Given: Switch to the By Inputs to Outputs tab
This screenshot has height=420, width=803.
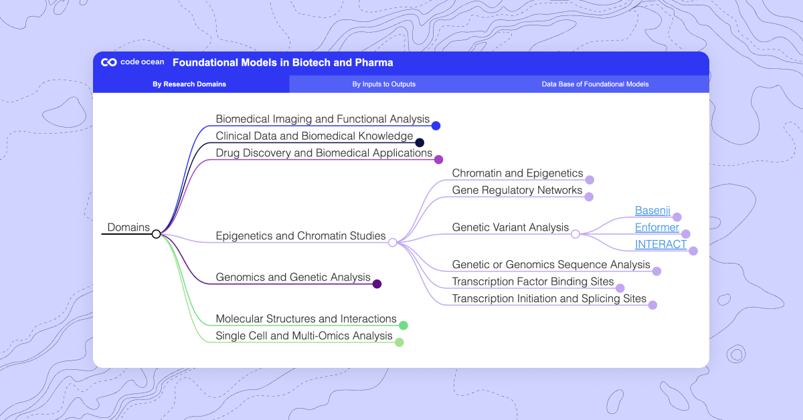Looking at the screenshot, I should click(383, 84).
